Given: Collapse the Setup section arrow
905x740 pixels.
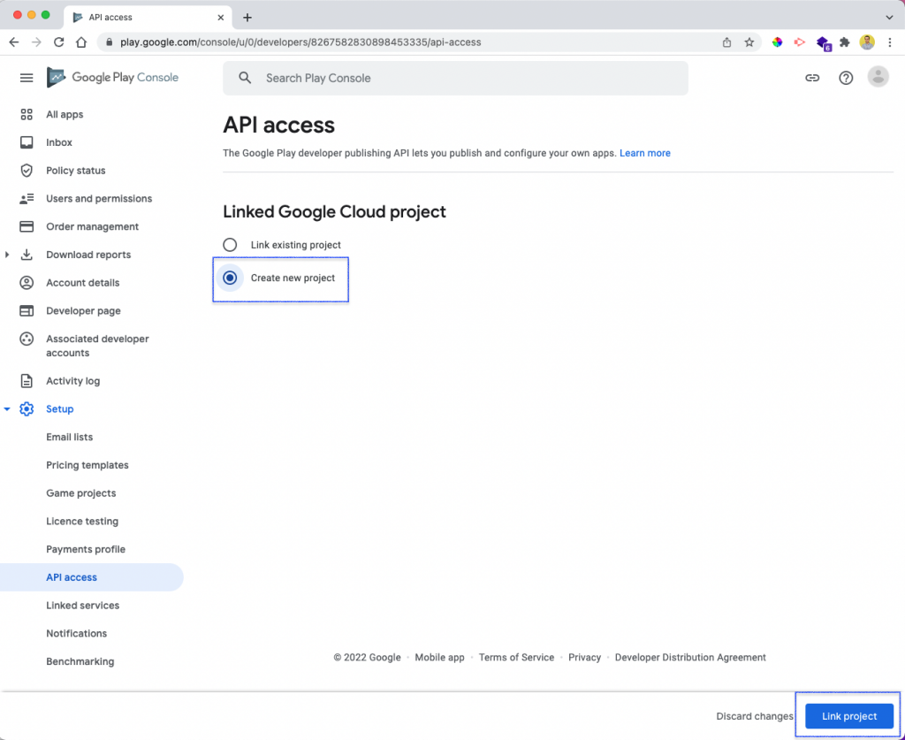Looking at the screenshot, I should [x=7, y=408].
